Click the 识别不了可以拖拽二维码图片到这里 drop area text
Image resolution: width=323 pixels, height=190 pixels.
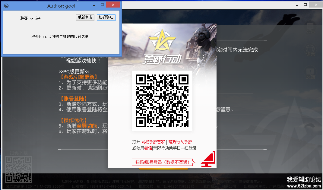59,37
